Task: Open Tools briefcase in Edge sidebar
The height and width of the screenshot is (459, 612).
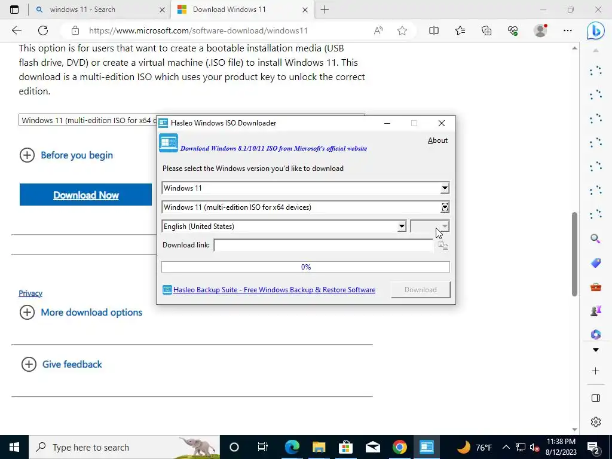Action: 595,287
